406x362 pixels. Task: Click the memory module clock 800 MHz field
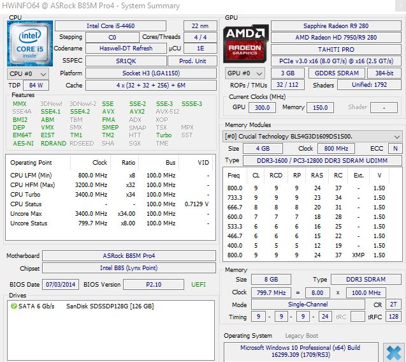[x=336, y=149]
